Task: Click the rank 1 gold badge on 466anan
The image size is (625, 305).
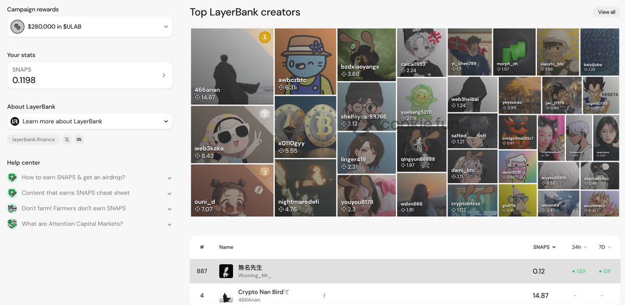Action: click(x=265, y=38)
